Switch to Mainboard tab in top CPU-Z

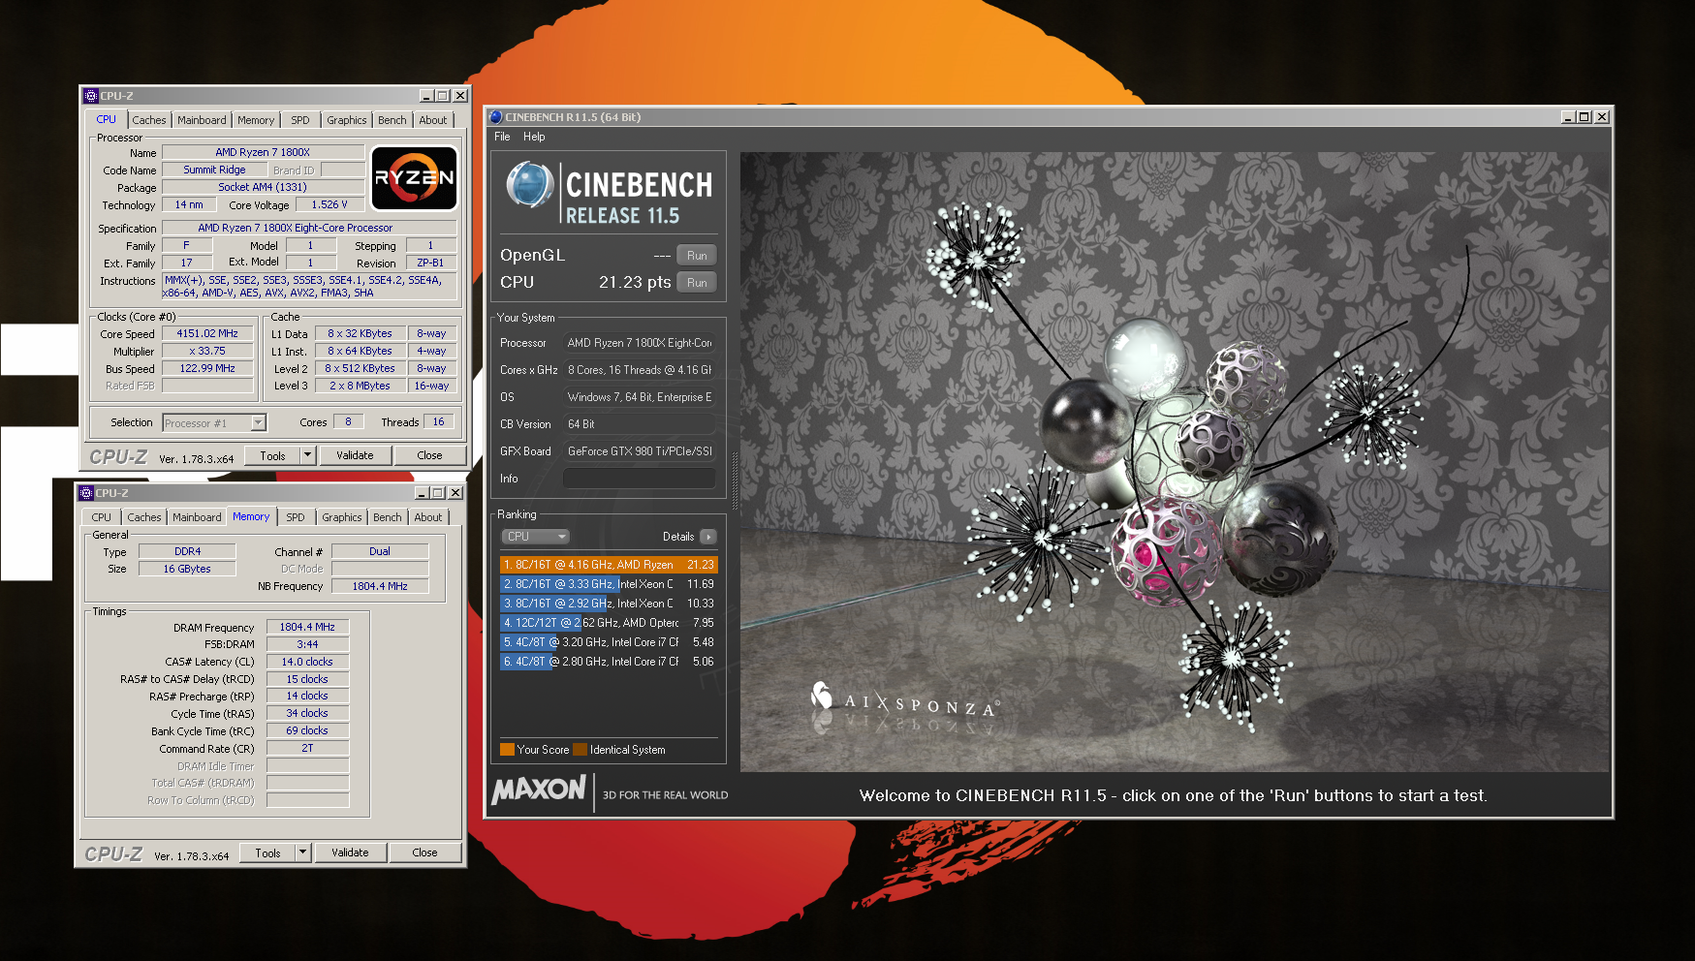pyautogui.click(x=202, y=120)
